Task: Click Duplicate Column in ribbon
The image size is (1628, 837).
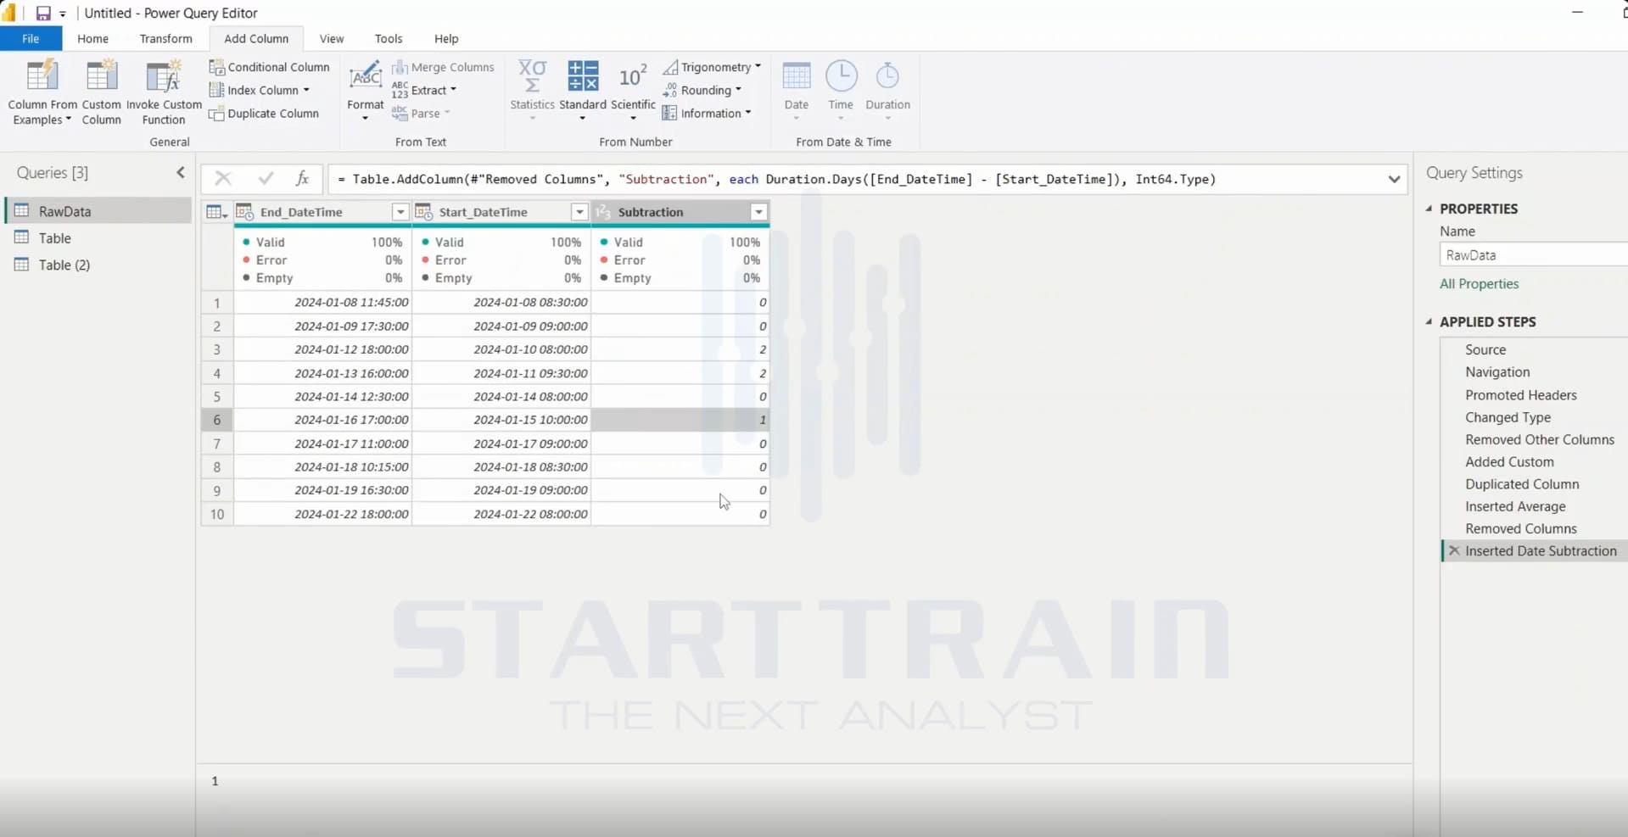Action: tap(264, 113)
